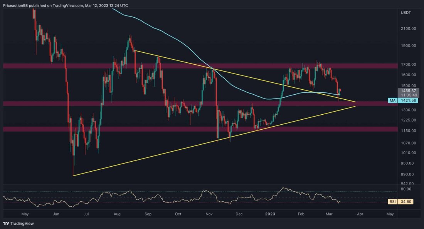Select the current price tag 1455.37

pos(408,91)
